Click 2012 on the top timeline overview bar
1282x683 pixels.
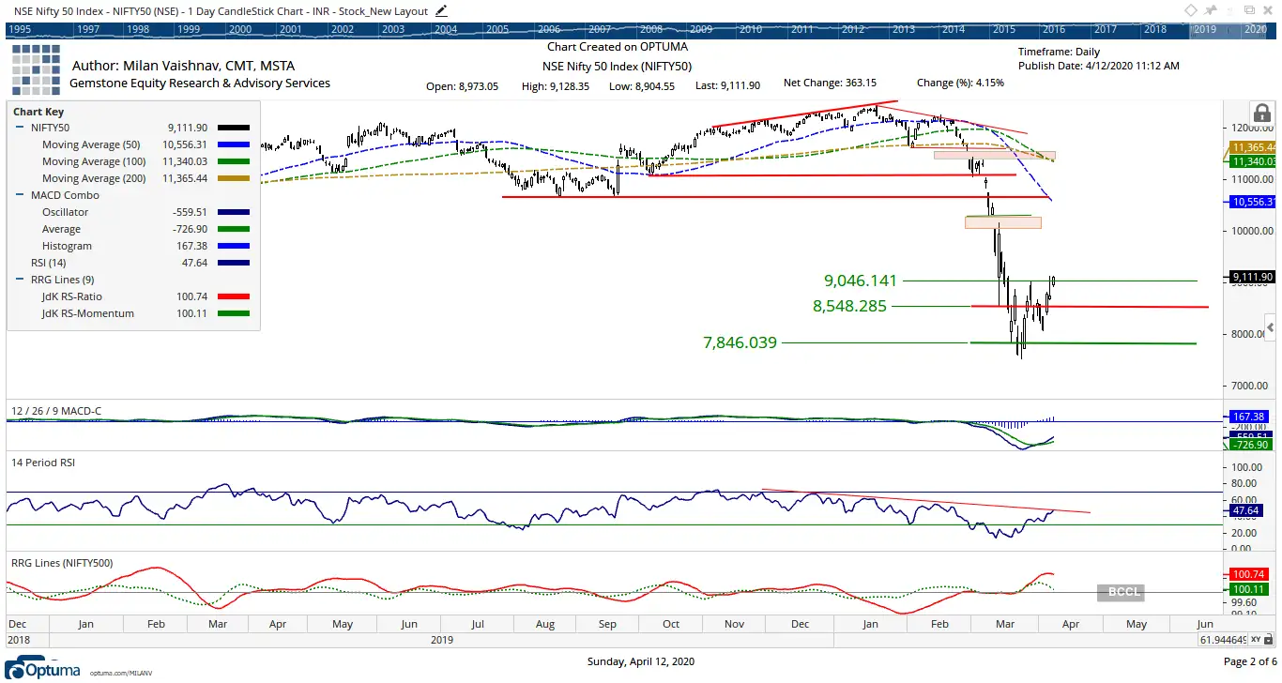pos(852,29)
